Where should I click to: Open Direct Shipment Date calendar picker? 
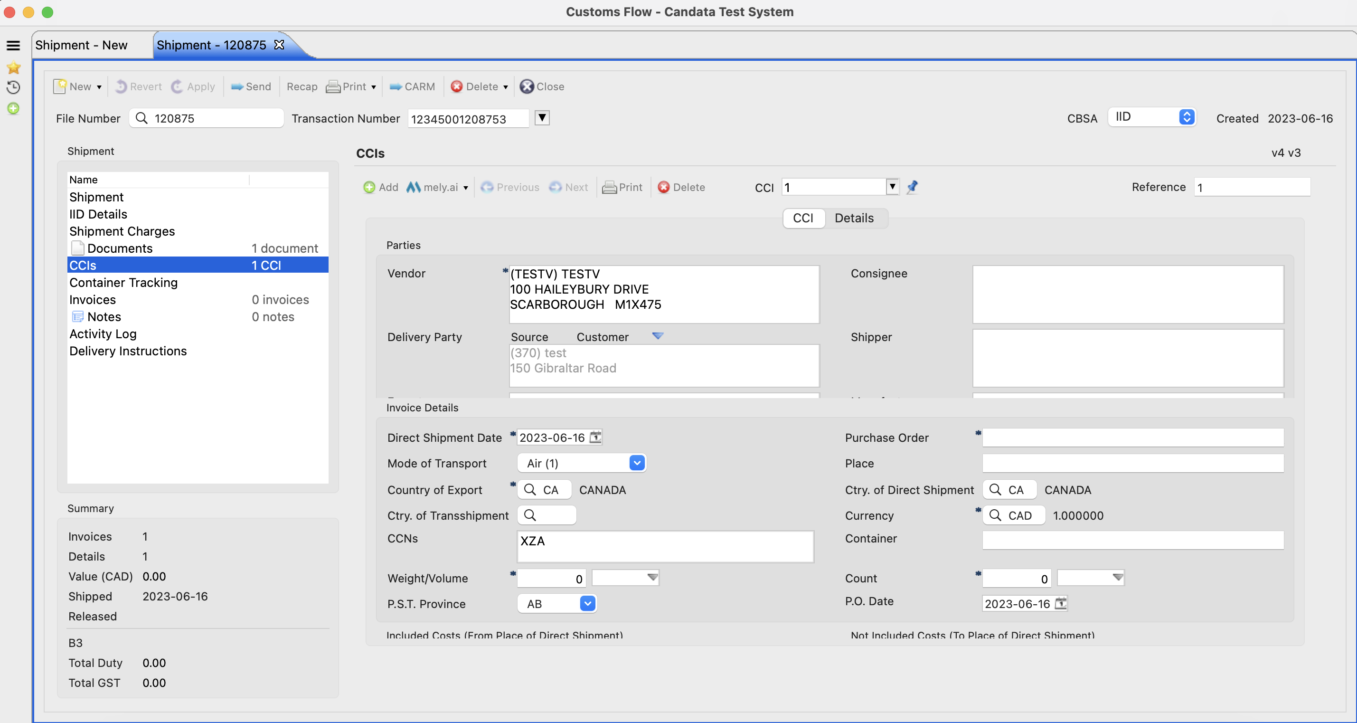click(595, 438)
